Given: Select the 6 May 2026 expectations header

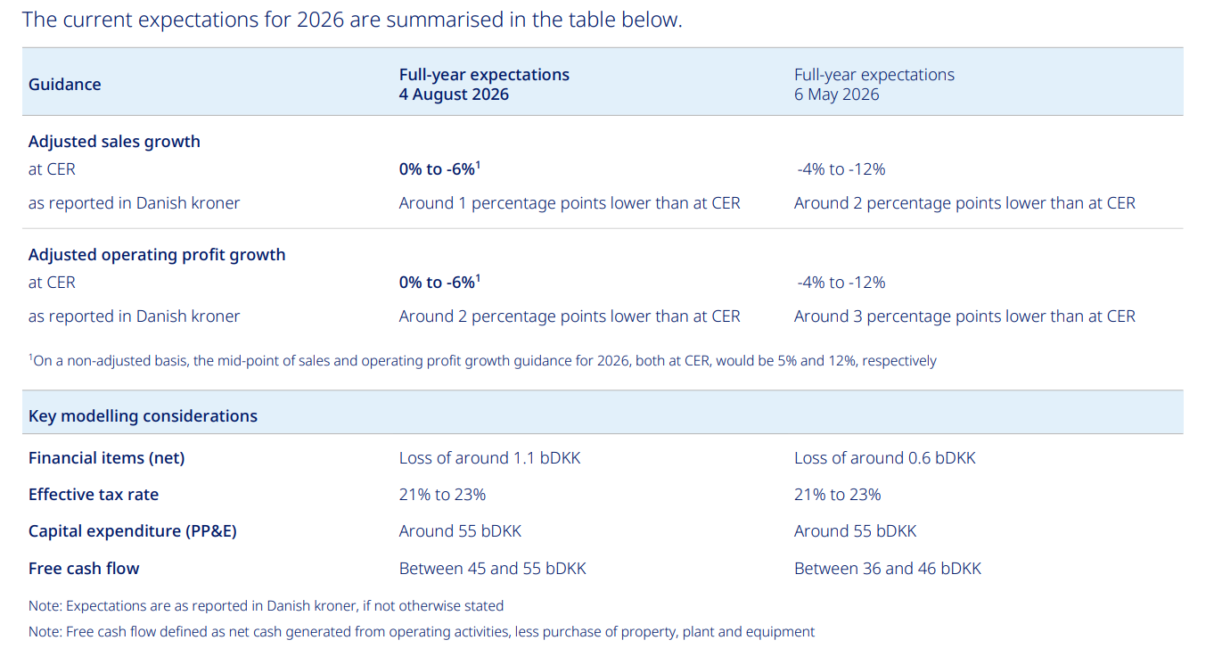Looking at the screenshot, I should [x=874, y=85].
